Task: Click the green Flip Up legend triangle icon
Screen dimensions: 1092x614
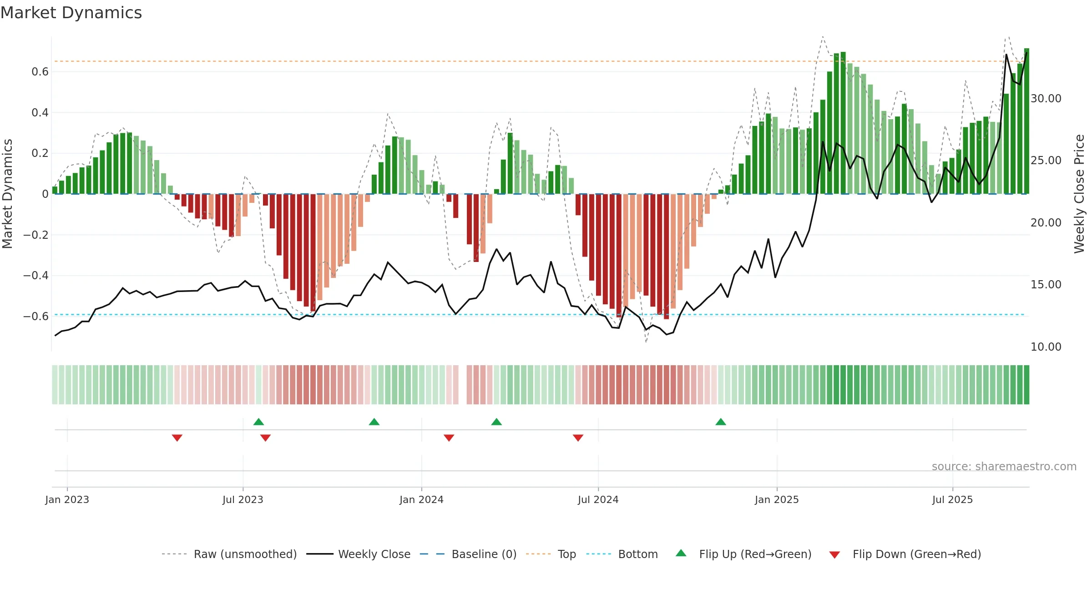Action: click(681, 553)
